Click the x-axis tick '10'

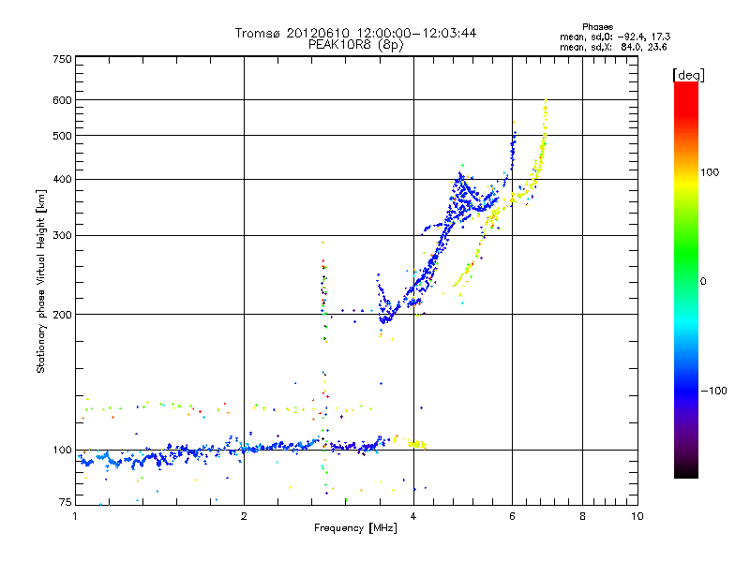coord(637,516)
